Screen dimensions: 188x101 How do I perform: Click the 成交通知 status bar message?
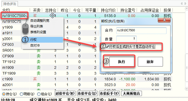pyautogui.click(x=73, y=99)
